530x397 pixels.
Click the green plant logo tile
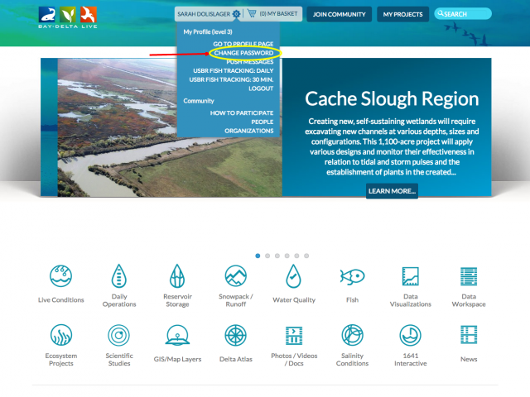click(x=68, y=15)
